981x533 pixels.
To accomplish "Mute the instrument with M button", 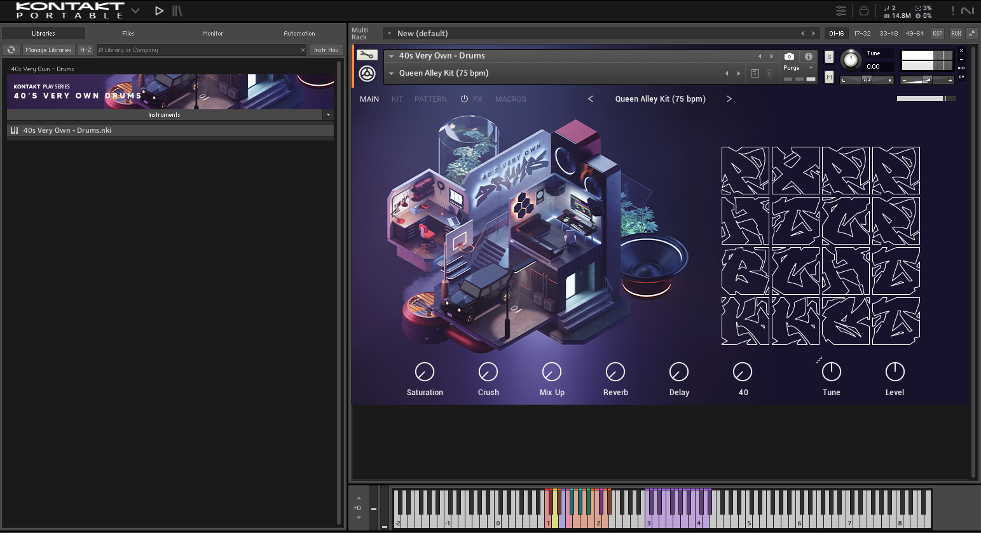I will pyautogui.click(x=829, y=77).
